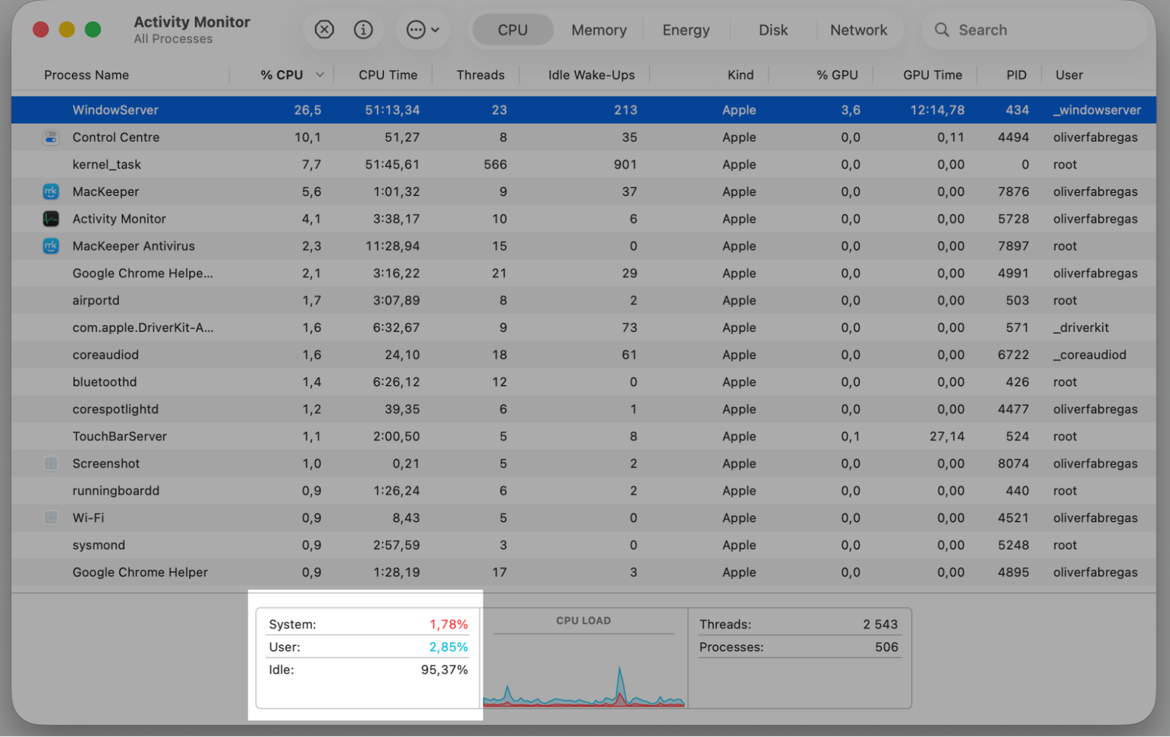1170x737 pixels.
Task: Select the kernel_task process row
Action: tap(584, 164)
